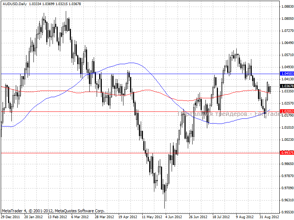Click the 26 Jun 2012 date label
Image resolution: width=294 pixels, height=220 pixels.
coord(198,217)
